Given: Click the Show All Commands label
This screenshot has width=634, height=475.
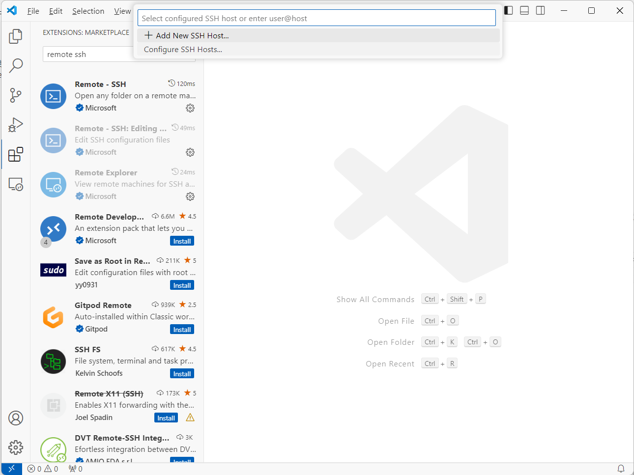Looking at the screenshot, I should [375, 300].
